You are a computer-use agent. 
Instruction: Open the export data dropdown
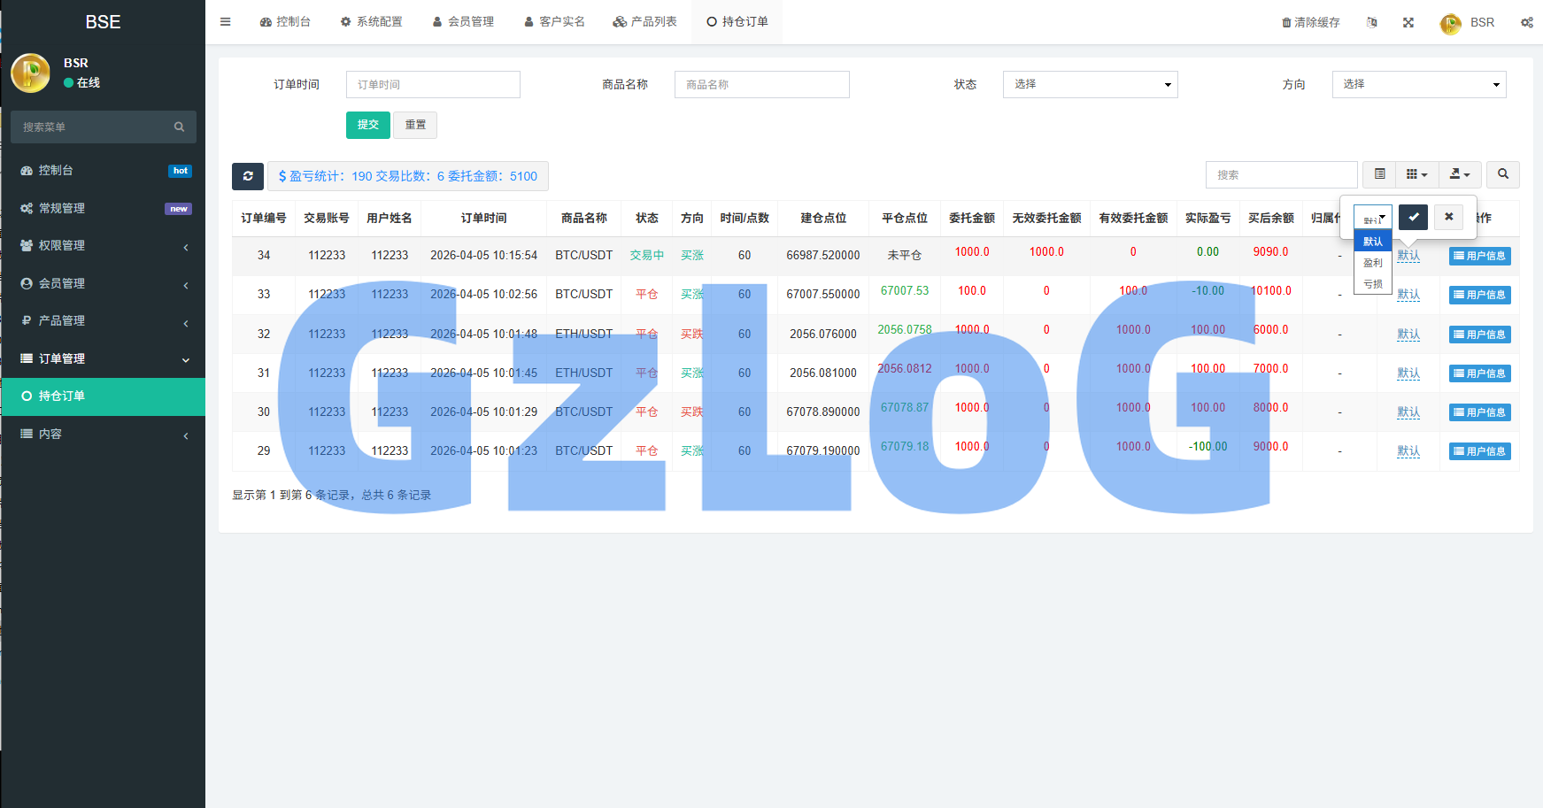tap(1459, 174)
